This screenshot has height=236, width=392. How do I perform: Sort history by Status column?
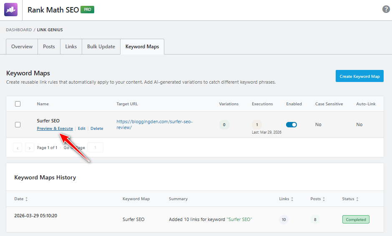click(350, 199)
